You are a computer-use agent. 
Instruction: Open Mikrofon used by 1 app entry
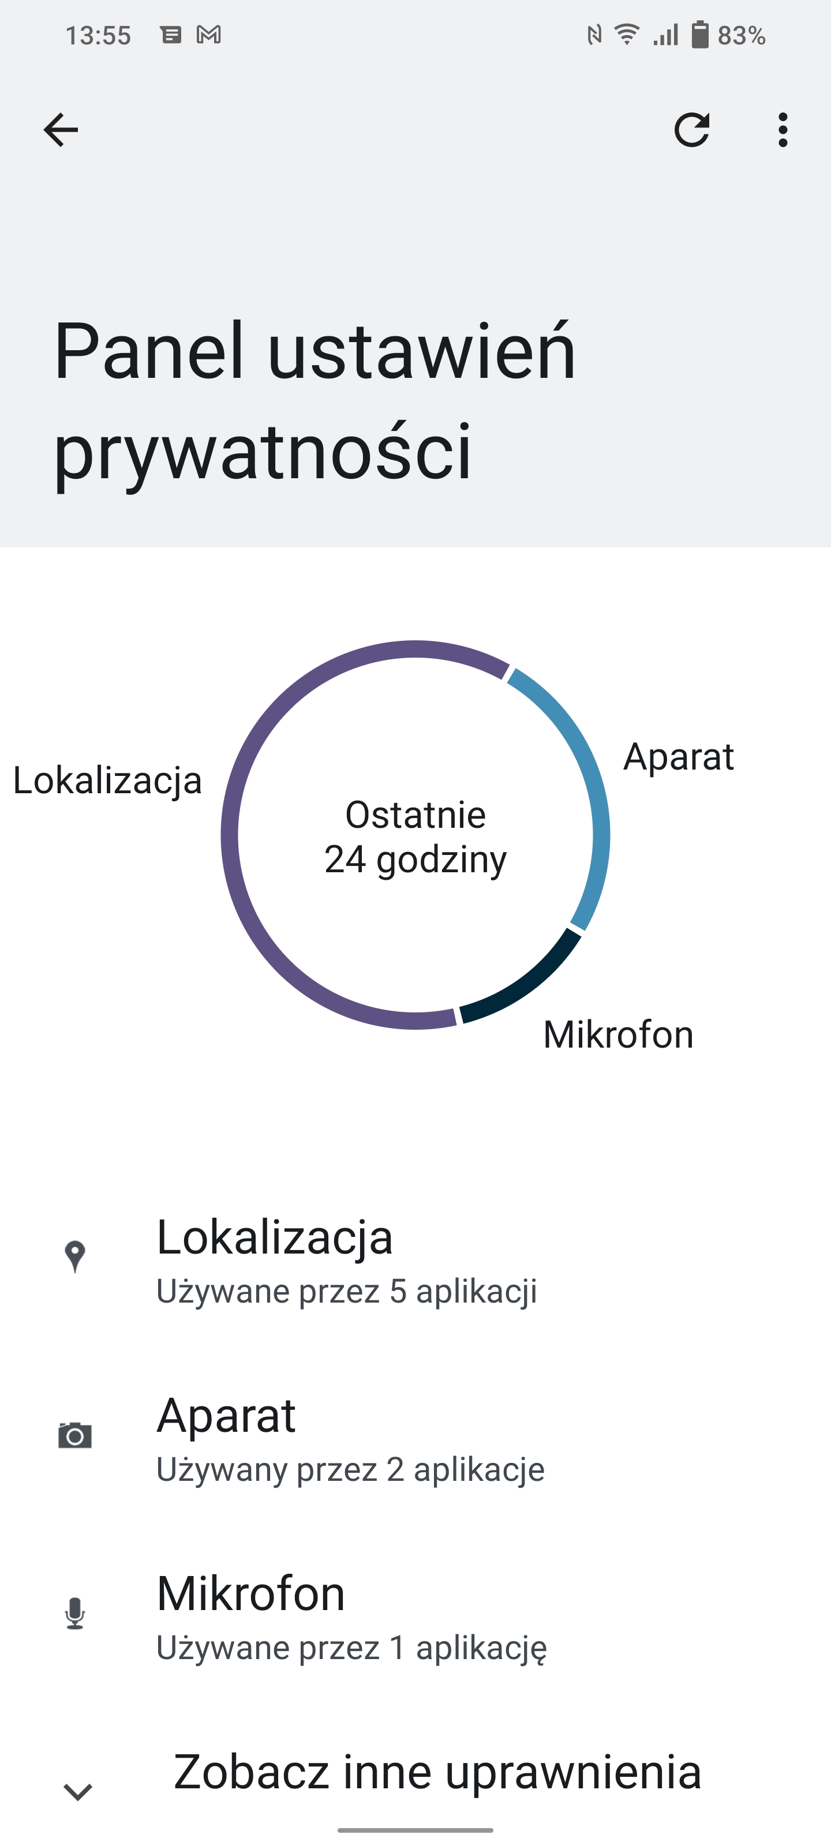(x=415, y=1616)
